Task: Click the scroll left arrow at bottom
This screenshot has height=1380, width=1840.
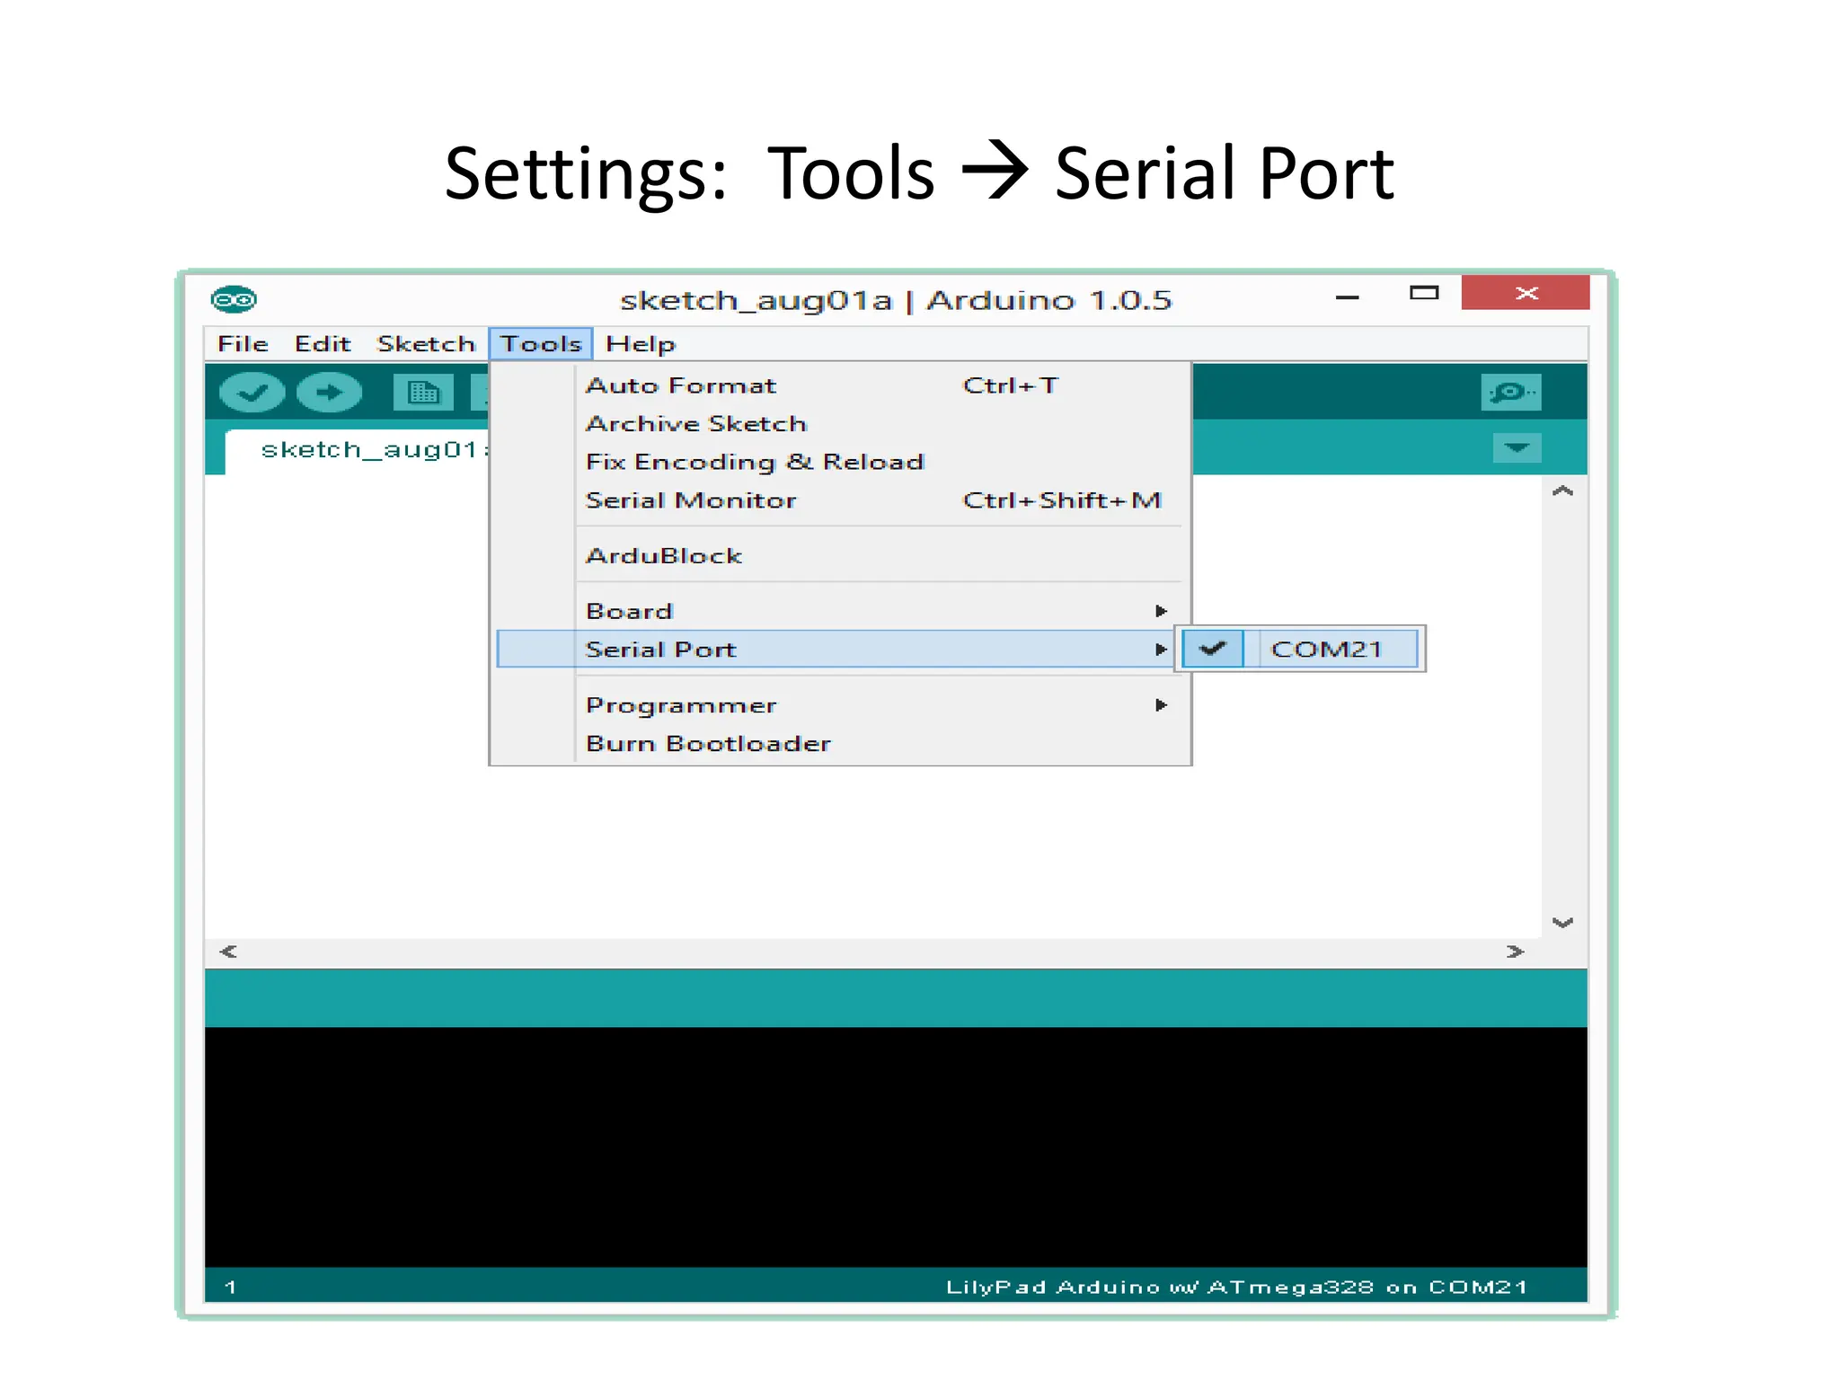Action: click(x=228, y=951)
